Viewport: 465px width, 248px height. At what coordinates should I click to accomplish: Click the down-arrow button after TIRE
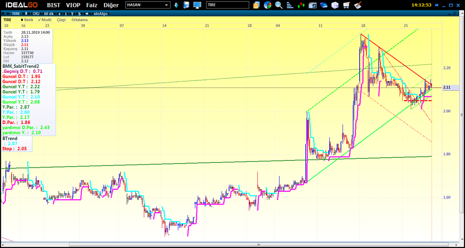(x=26, y=13)
